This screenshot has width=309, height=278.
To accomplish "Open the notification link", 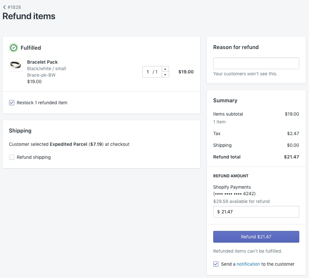I will 248,264.
